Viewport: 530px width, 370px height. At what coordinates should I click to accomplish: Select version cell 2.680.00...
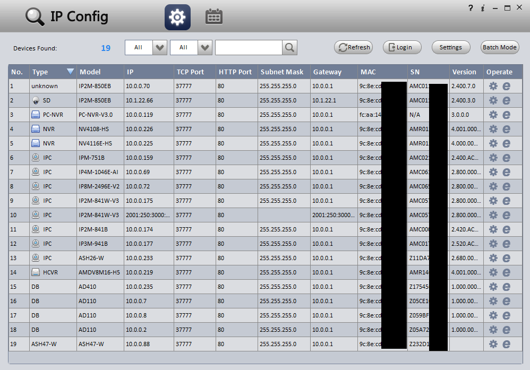(466, 258)
